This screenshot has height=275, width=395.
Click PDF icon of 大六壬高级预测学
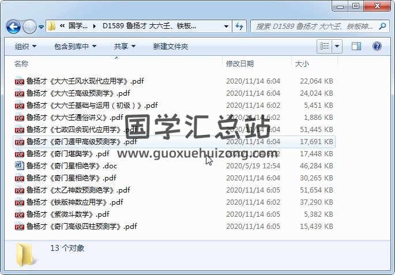pyautogui.click(x=20, y=93)
